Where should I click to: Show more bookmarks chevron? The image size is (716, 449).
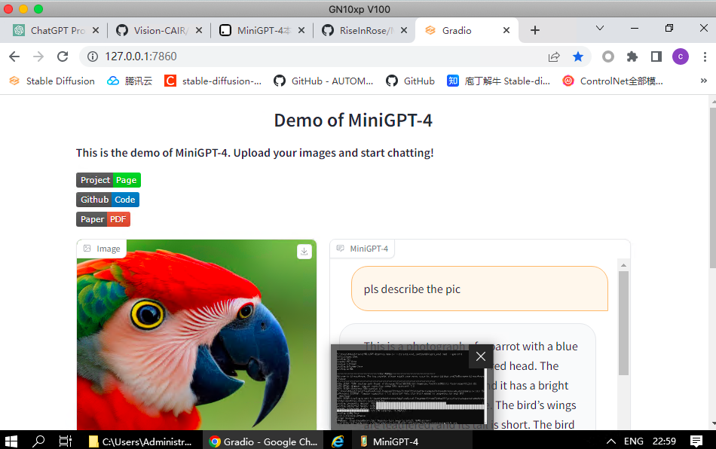(x=704, y=81)
